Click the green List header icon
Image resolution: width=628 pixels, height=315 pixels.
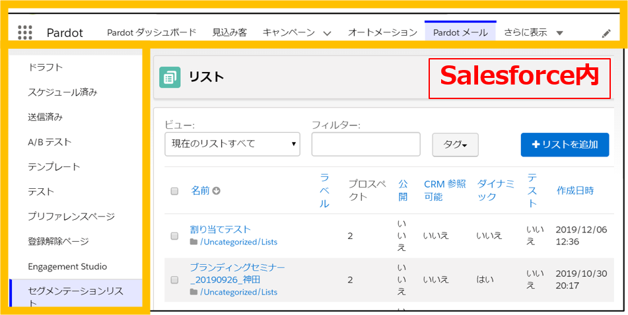click(x=170, y=77)
